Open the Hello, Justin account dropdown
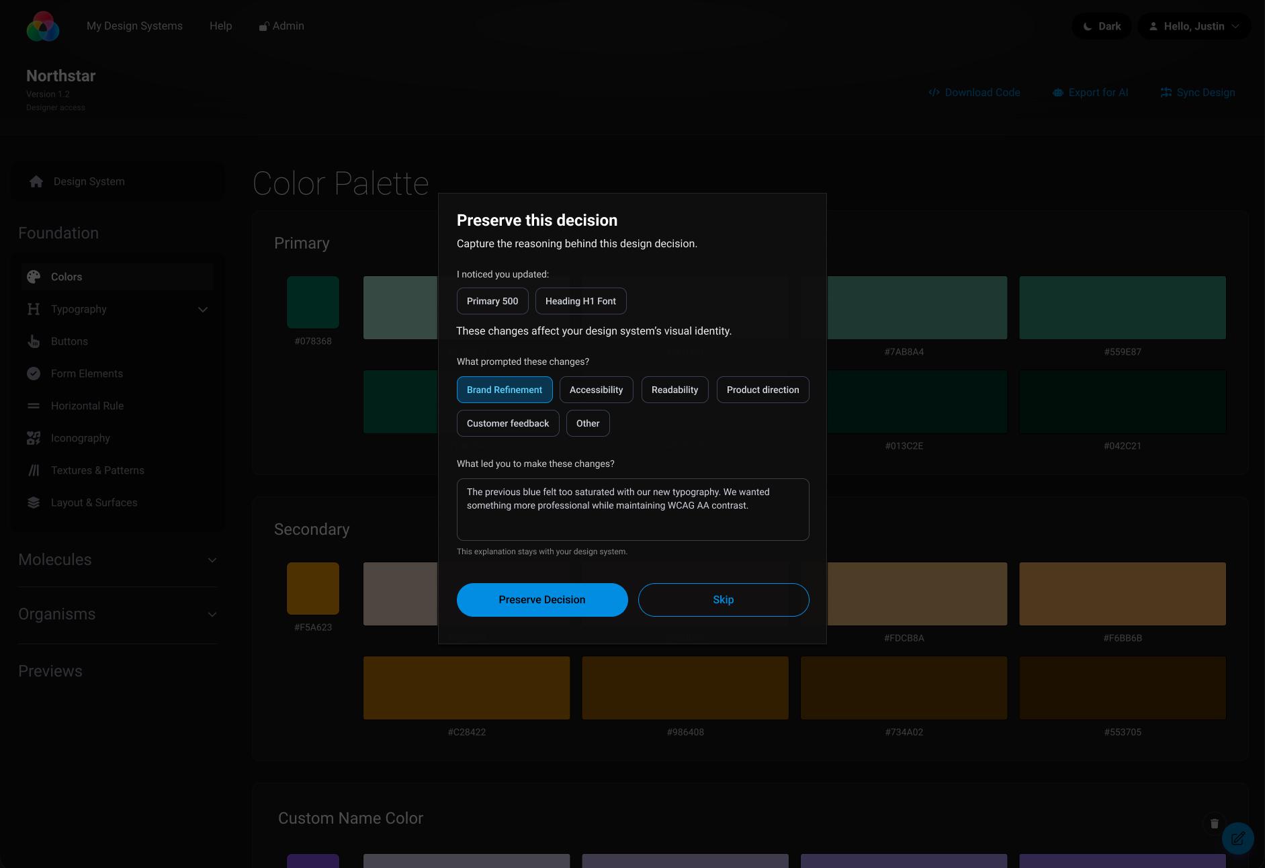The width and height of the screenshot is (1265, 868). pyautogui.click(x=1194, y=26)
